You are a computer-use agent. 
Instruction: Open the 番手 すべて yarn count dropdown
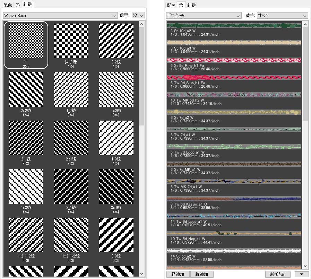point(282,16)
